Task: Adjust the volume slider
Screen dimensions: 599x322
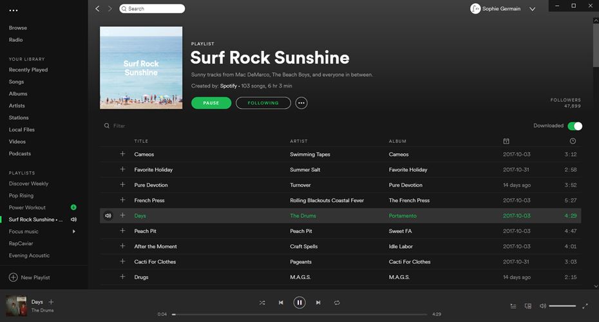Action: tap(562, 306)
